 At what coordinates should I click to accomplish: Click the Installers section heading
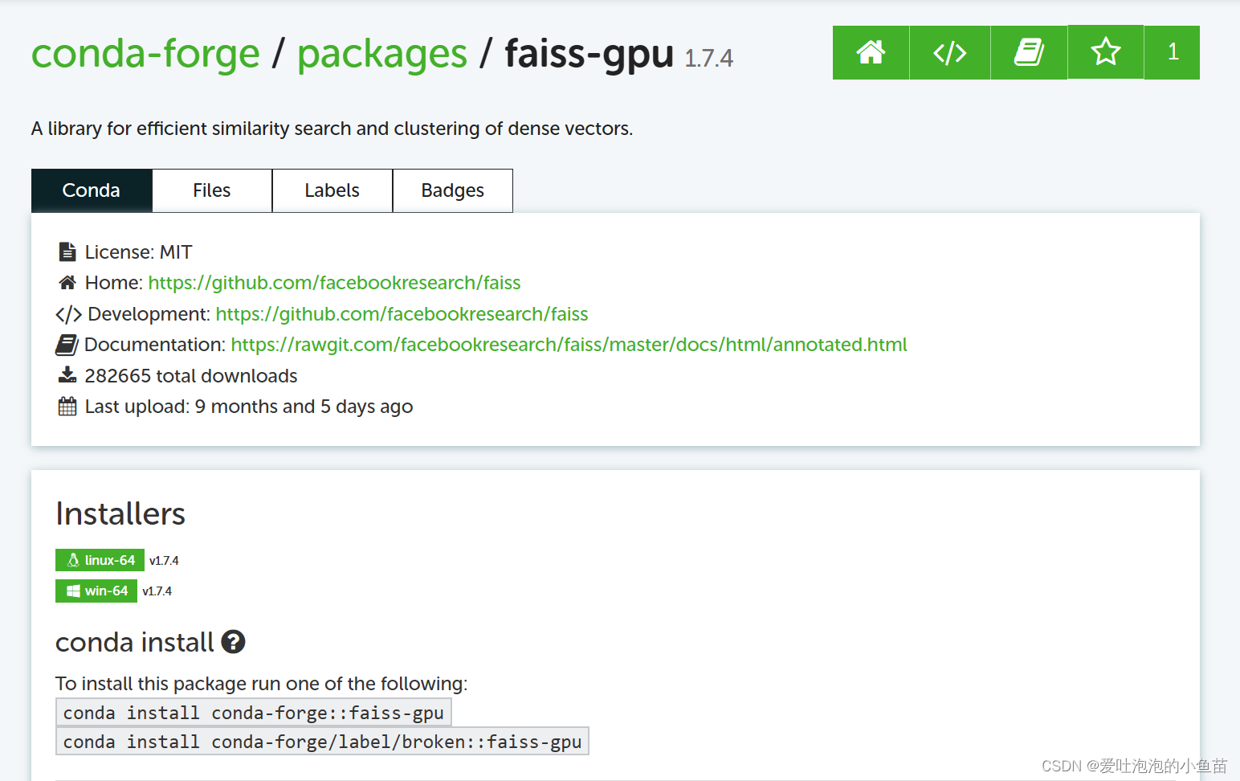pyautogui.click(x=120, y=514)
